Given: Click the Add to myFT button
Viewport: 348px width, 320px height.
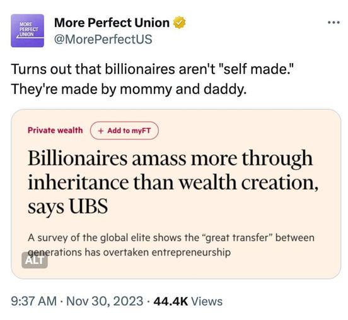Looking at the screenshot, I should pos(124,131).
